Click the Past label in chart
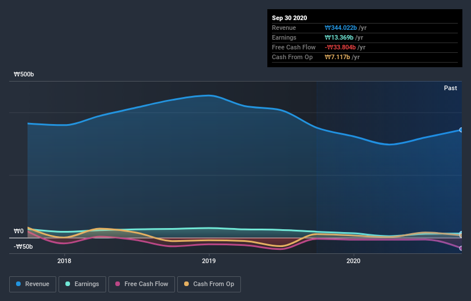The image size is (471, 301). click(x=450, y=88)
